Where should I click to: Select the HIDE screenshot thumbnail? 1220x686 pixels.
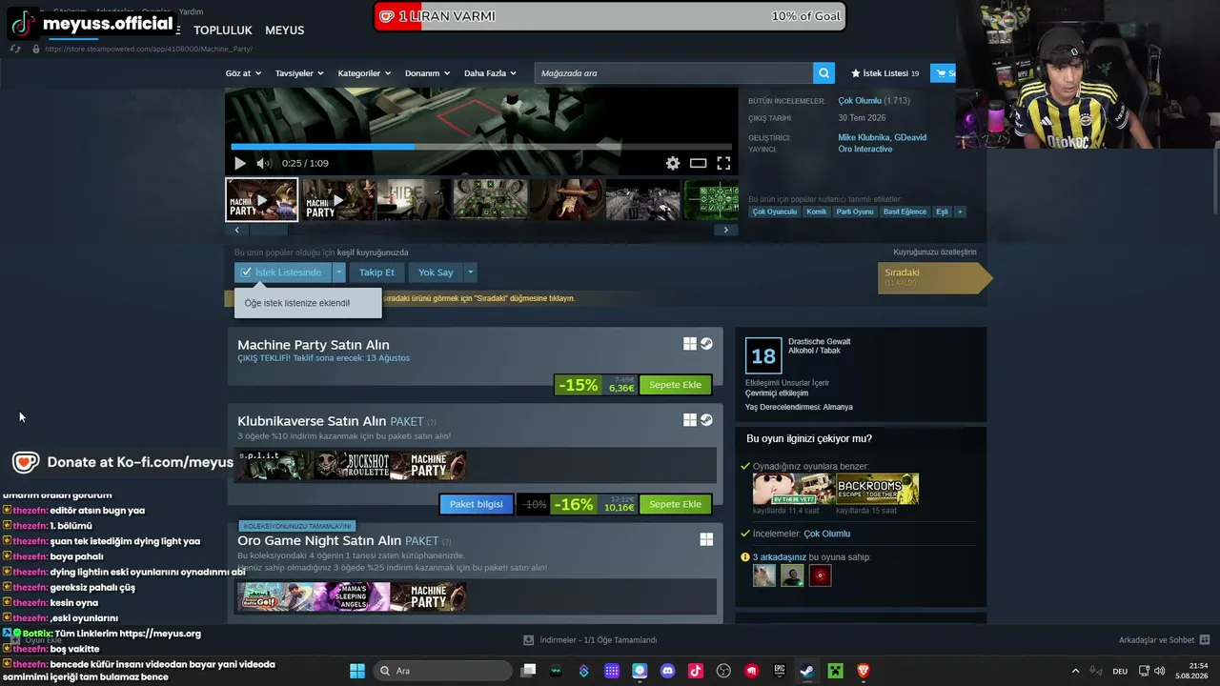coord(414,200)
